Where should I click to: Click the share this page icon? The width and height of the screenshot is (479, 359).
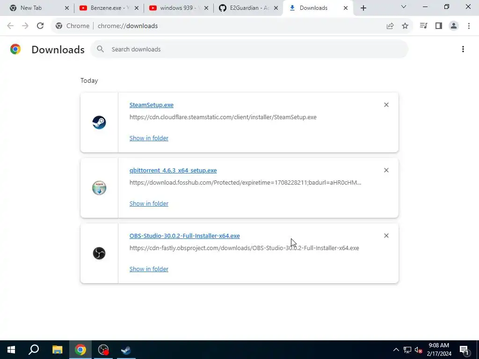[x=390, y=26]
